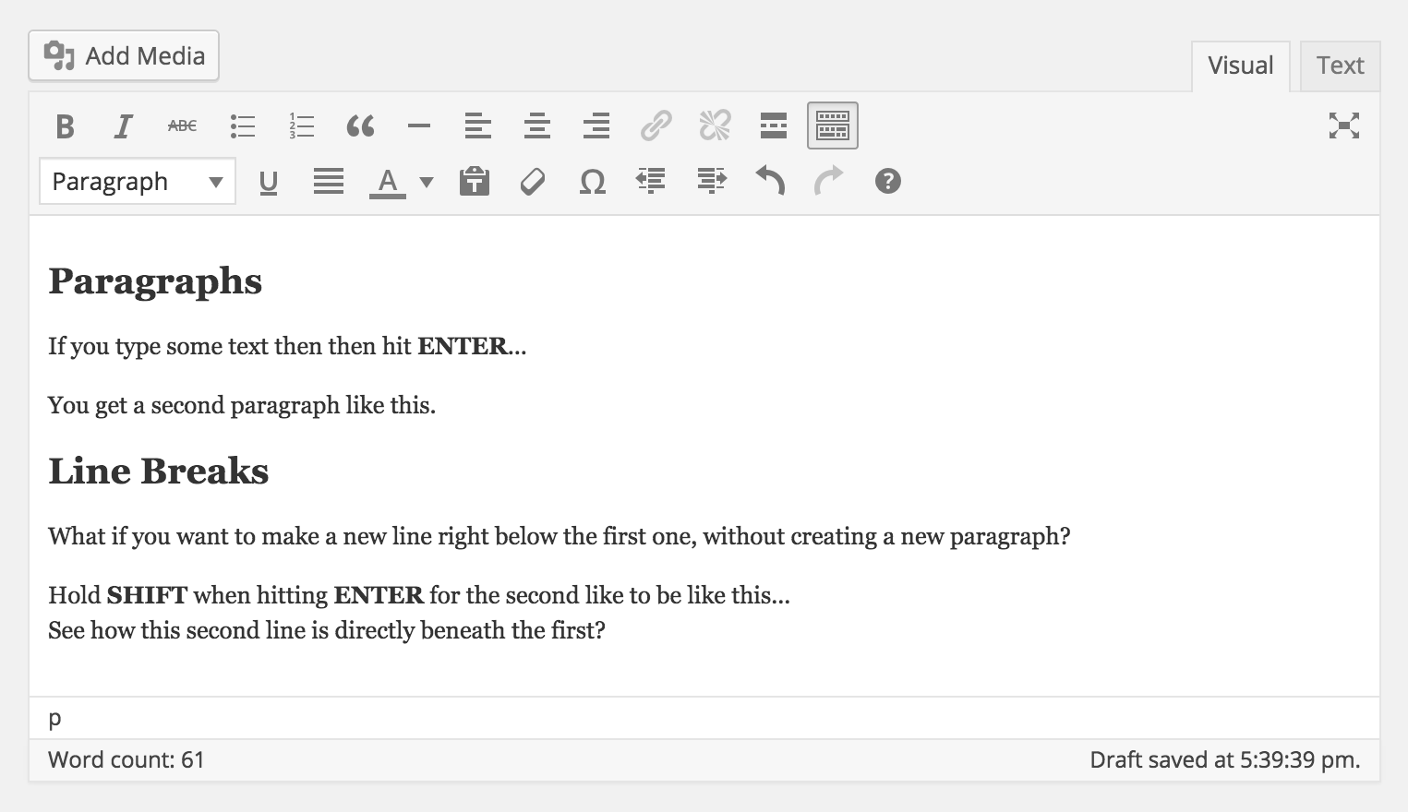Click the line 'See how this second line'
This screenshot has width=1408, height=812.
pyautogui.click(x=327, y=630)
